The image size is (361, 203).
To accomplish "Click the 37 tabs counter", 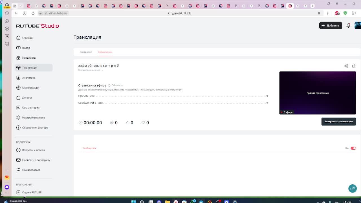I will 14,6.
